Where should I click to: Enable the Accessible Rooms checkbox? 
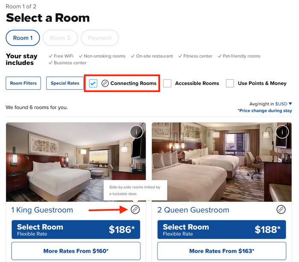pos(167,83)
